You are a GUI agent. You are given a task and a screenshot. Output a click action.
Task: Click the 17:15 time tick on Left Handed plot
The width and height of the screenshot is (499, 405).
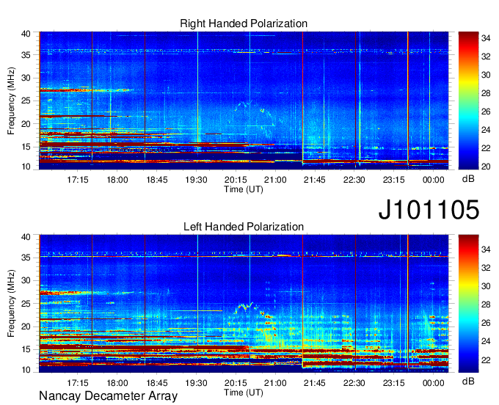pyautogui.click(x=78, y=383)
